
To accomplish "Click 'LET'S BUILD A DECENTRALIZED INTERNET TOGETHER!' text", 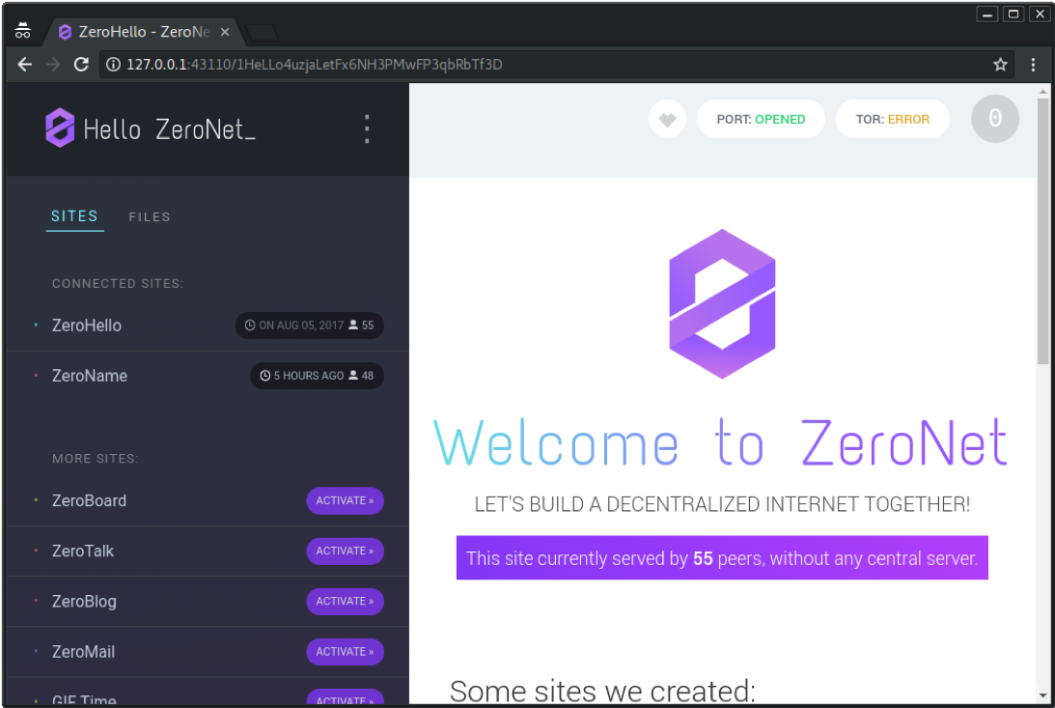I will 722,504.
